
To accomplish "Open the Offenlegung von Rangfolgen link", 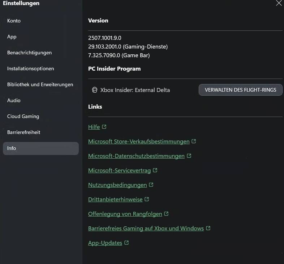I will pyautogui.click(x=125, y=214).
